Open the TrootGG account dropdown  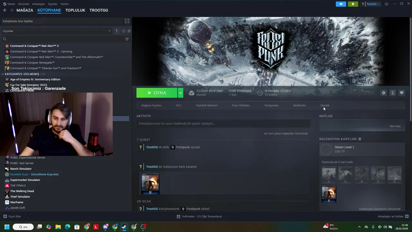[x=373, y=4]
